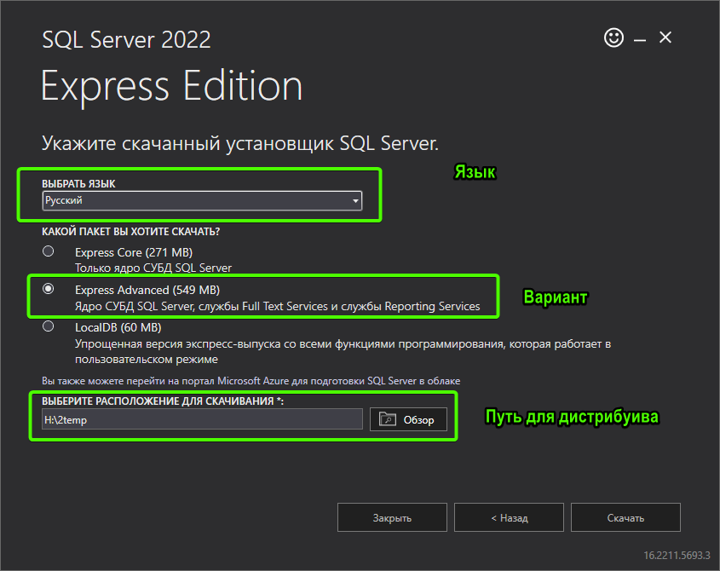Click the LocalDB description text

[x=341, y=351]
